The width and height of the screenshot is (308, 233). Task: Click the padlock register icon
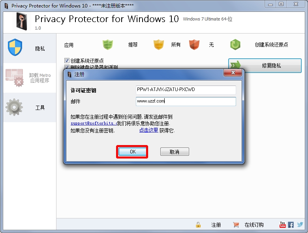click(198, 225)
